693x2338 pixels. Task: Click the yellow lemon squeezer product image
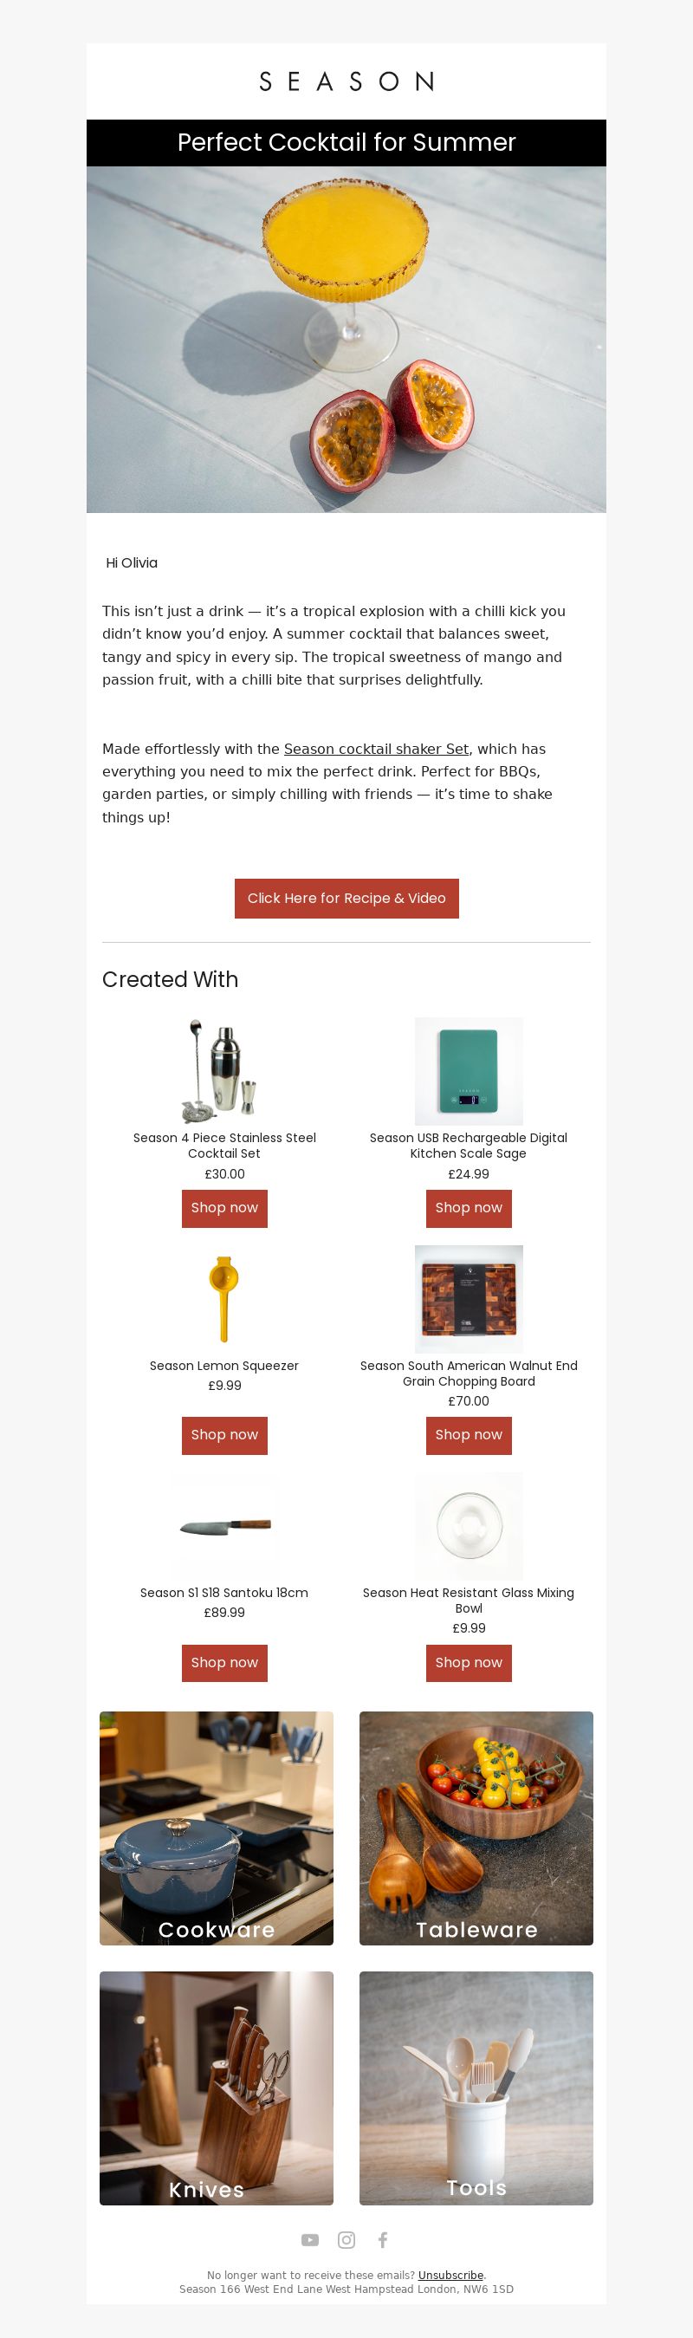pyautogui.click(x=224, y=1299)
